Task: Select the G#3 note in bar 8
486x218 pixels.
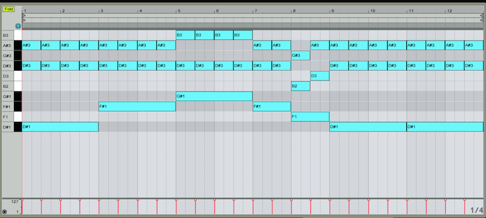Action: [301, 56]
